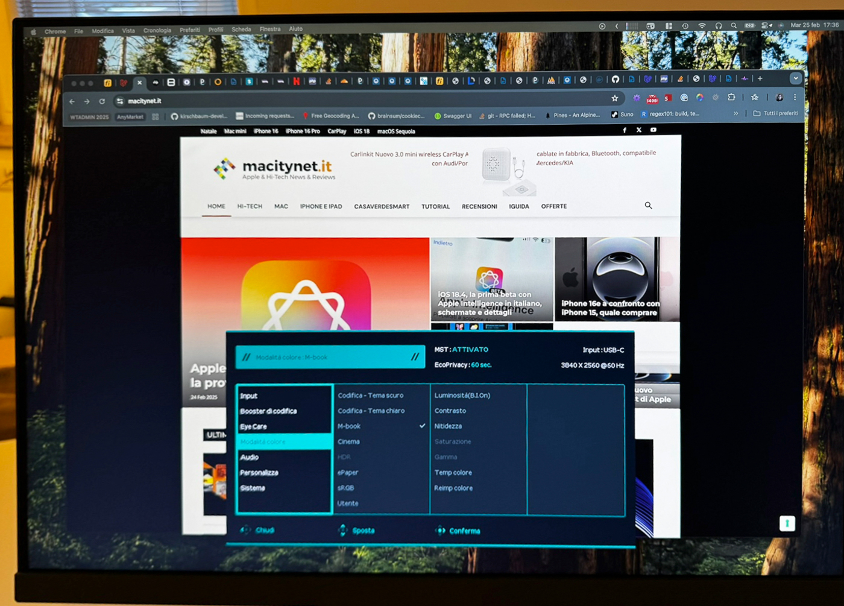Switch to the red H favicon tab
Viewport: 844px width, 606px height.
point(296,81)
